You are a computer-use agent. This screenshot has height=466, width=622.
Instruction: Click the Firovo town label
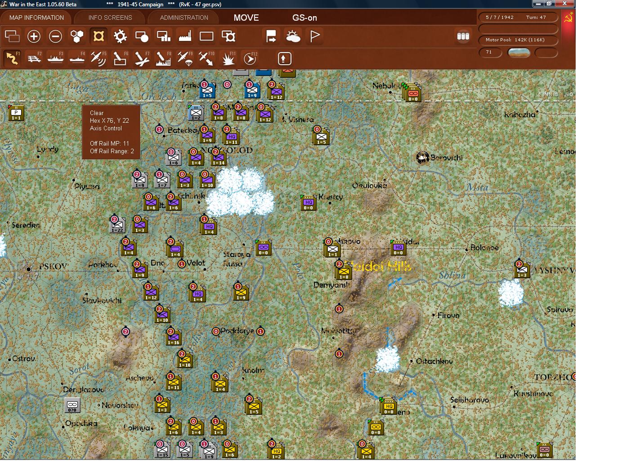[448, 315]
